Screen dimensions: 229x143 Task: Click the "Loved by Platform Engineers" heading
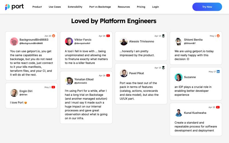click(x=114, y=21)
